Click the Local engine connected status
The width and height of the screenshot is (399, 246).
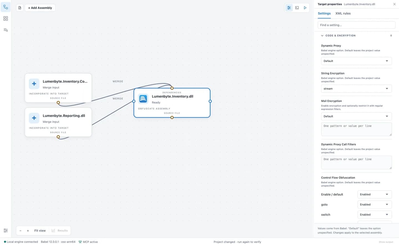click(x=21, y=242)
